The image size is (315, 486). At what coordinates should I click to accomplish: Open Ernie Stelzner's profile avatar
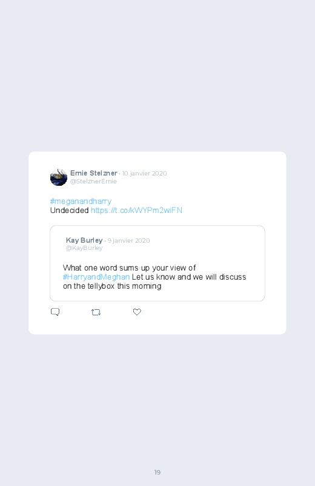click(59, 177)
